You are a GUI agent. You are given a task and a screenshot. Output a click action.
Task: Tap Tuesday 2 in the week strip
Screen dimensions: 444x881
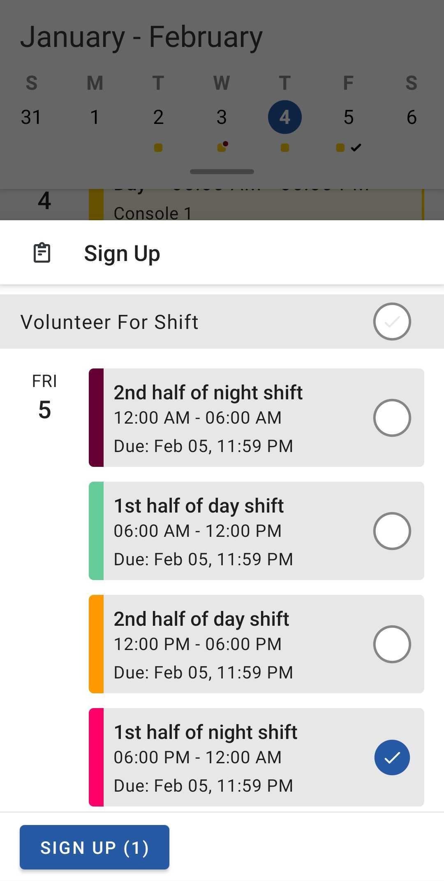pos(158,117)
